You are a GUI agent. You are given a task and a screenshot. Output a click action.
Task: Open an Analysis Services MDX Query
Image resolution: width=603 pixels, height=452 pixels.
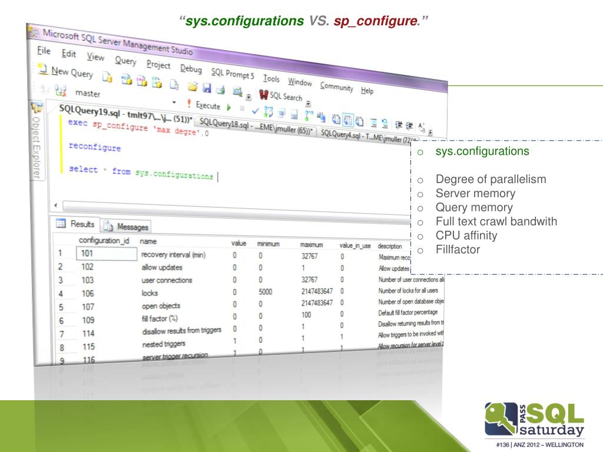(127, 79)
